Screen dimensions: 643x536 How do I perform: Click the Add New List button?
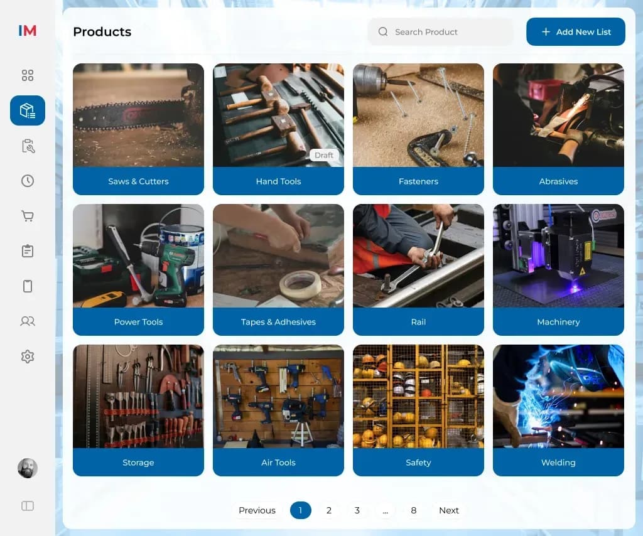click(x=576, y=31)
